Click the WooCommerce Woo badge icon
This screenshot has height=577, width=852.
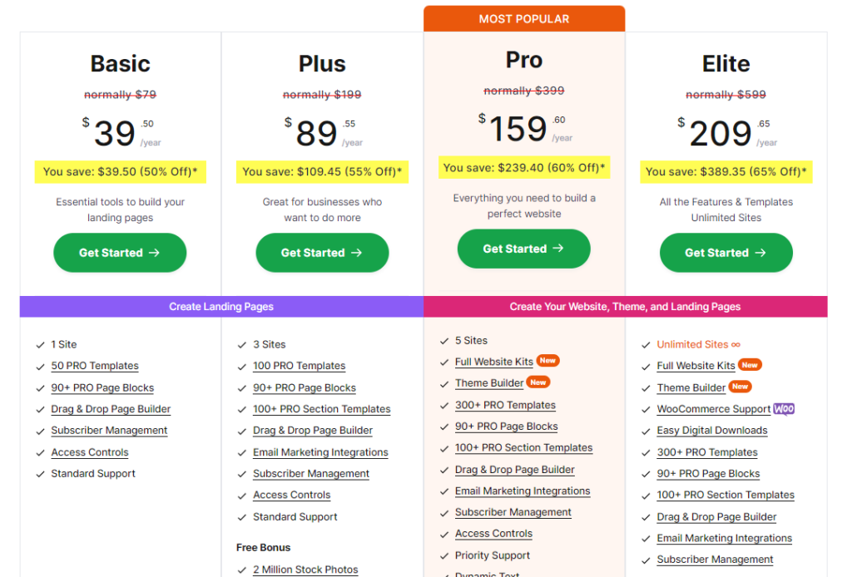pyautogui.click(x=784, y=409)
